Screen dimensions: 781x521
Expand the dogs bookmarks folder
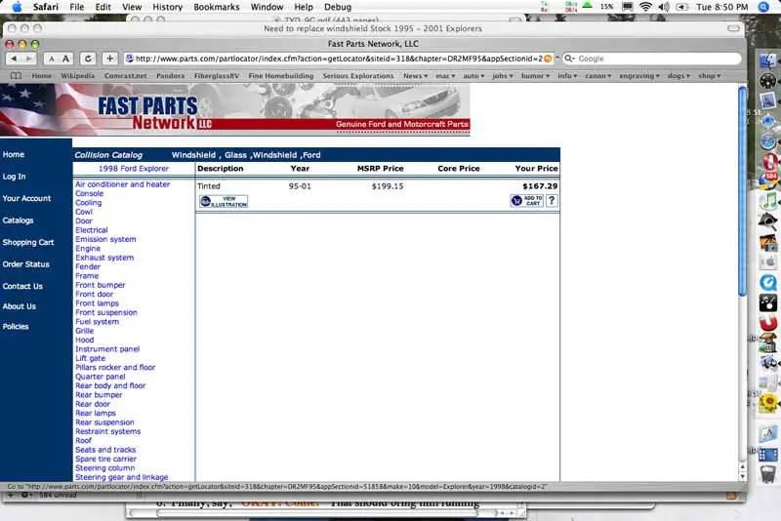678,76
